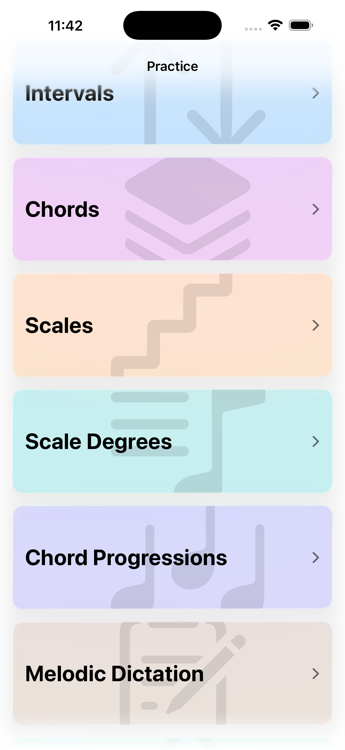
Task: Open Intervals via its chevron arrow
Action: coord(316,93)
